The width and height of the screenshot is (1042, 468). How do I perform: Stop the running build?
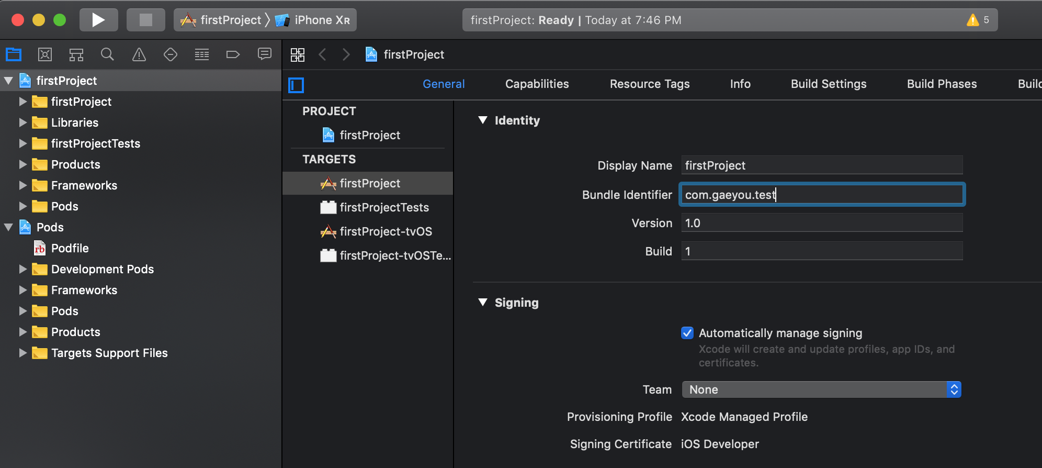click(145, 20)
